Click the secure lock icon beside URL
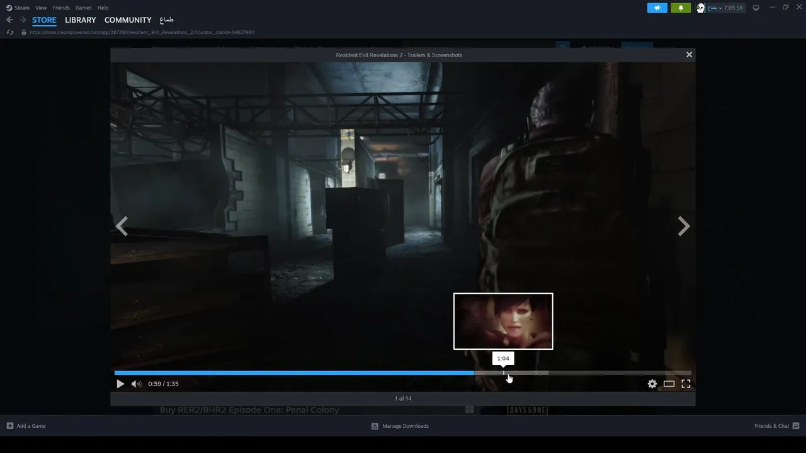Image resolution: width=806 pixels, height=453 pixels. [x=24, y=32]
